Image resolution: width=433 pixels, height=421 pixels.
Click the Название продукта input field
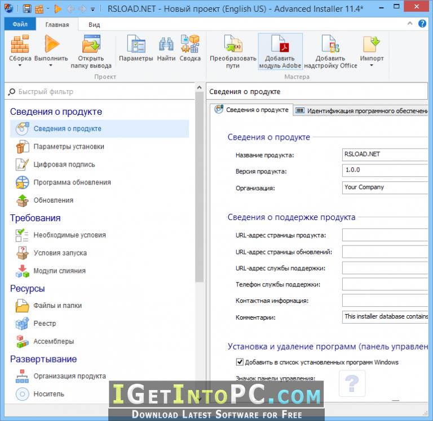pyautogui.click(x=385, y=154)
